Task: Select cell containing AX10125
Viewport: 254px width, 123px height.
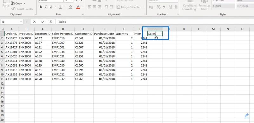Action: (11, 38)
